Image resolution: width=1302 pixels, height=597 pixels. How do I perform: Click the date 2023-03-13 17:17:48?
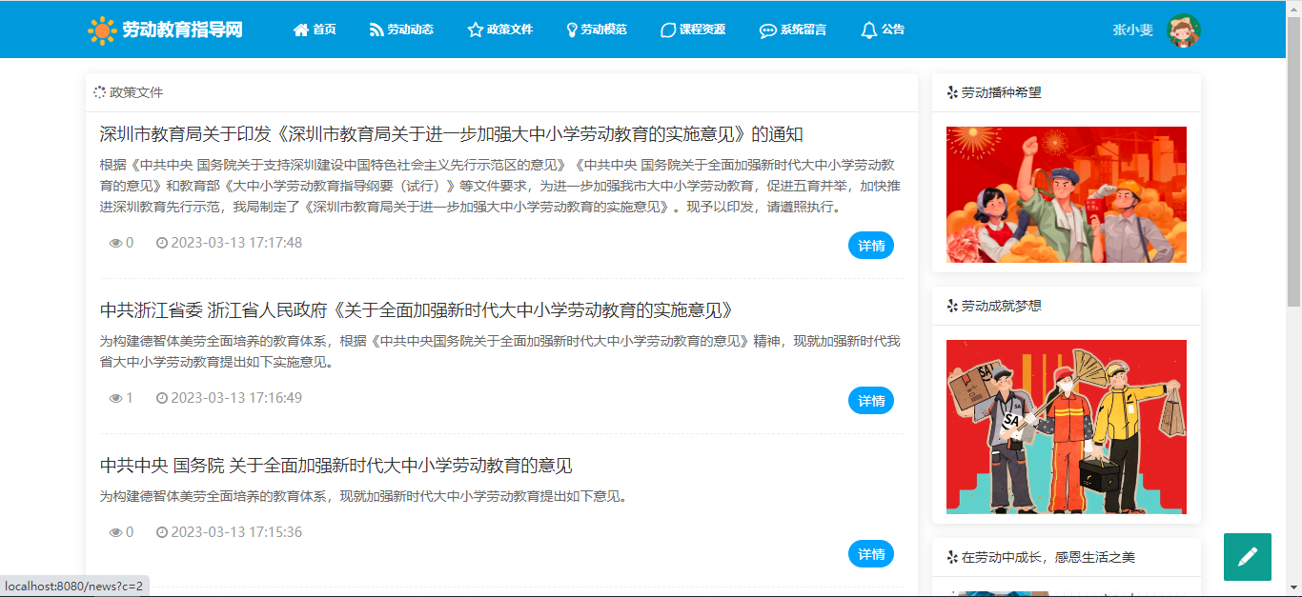236,243
